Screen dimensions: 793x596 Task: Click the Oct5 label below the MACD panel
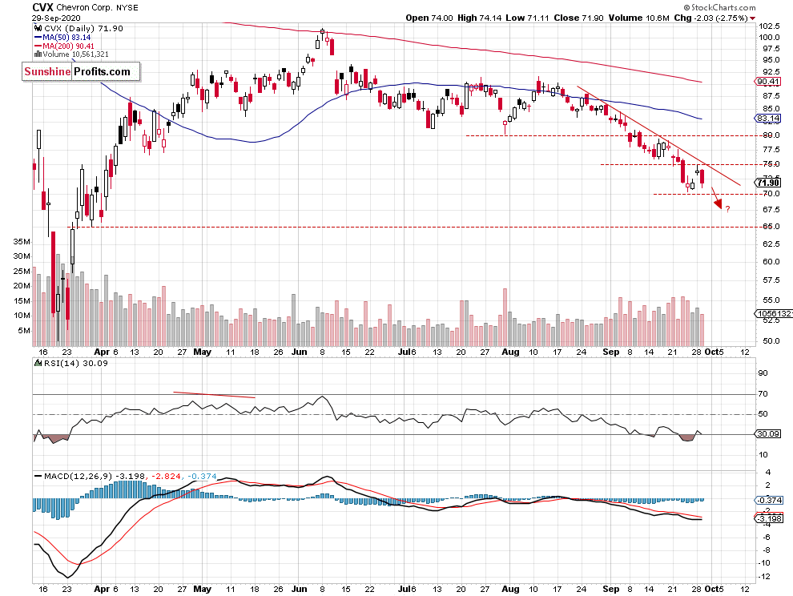click(x=715, y=589)
